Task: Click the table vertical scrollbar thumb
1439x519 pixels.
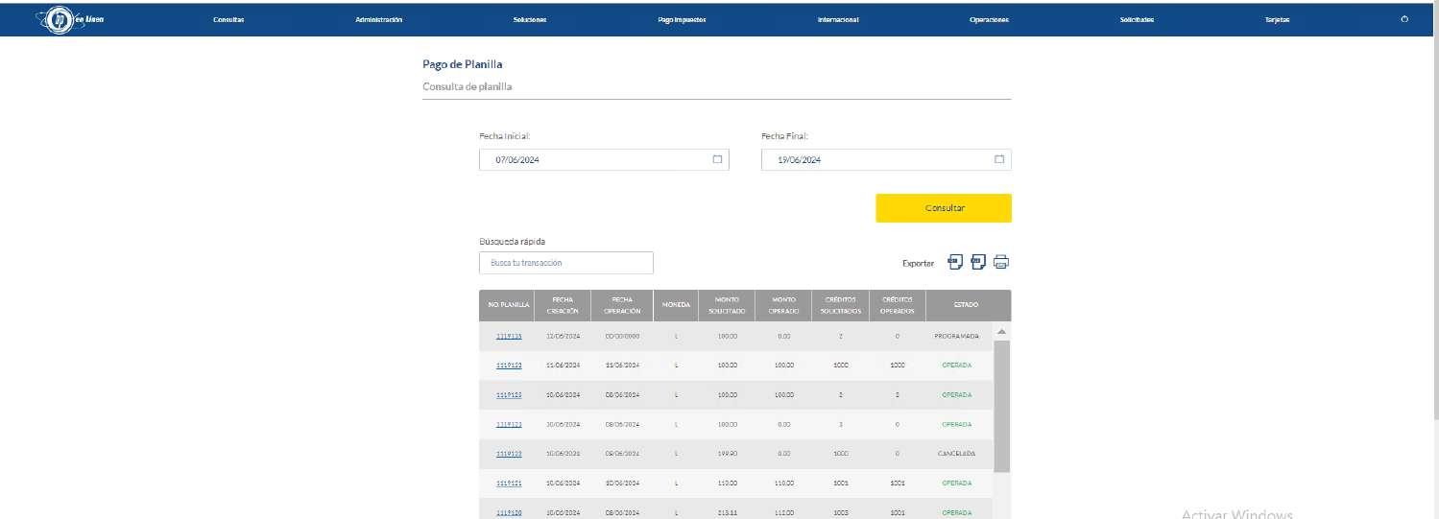Action: [x=1001, y=406]
